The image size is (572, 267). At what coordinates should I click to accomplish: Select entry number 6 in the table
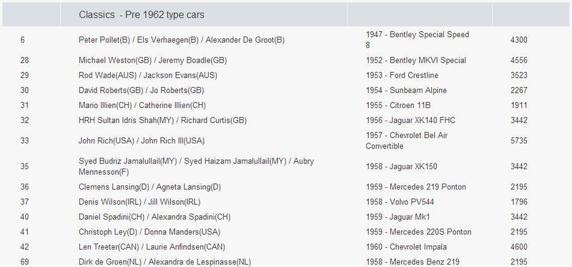tap(23, 40)
